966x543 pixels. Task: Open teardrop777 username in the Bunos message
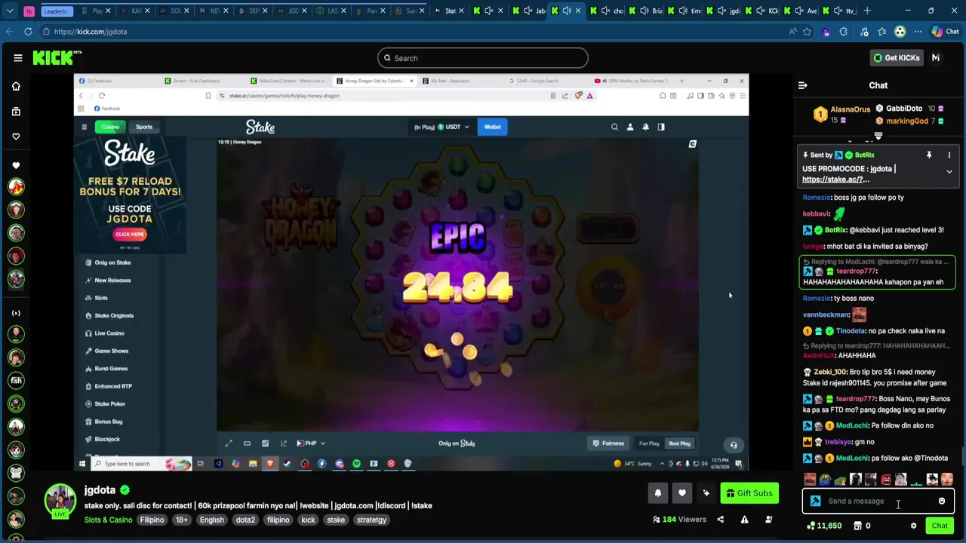click(855, 398)
